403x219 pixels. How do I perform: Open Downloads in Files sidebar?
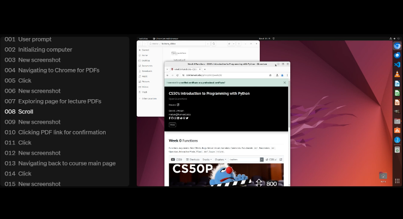click(x=147, y=71)
